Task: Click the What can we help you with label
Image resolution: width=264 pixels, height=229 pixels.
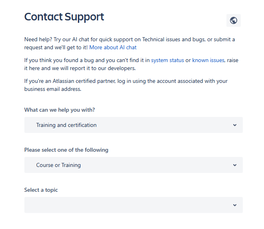Action: pos(60,110)
